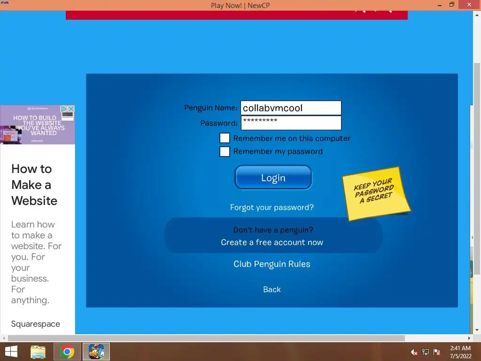Click the Password input field
The height and width of the screenshot is (361, 481).
pyautogui.click(x=291, y=123)
